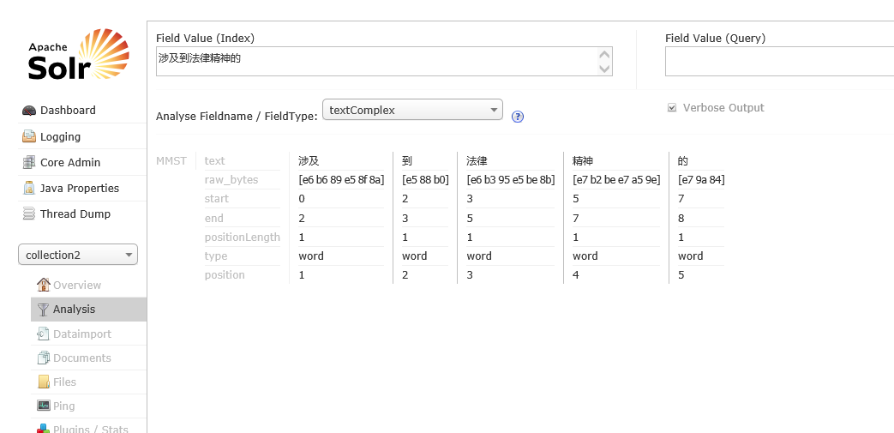Image resolution: width=894 pixels, height=433 pixels.
Task: Click the Dashboard gauge icon
Action: [x=28, y=111]
